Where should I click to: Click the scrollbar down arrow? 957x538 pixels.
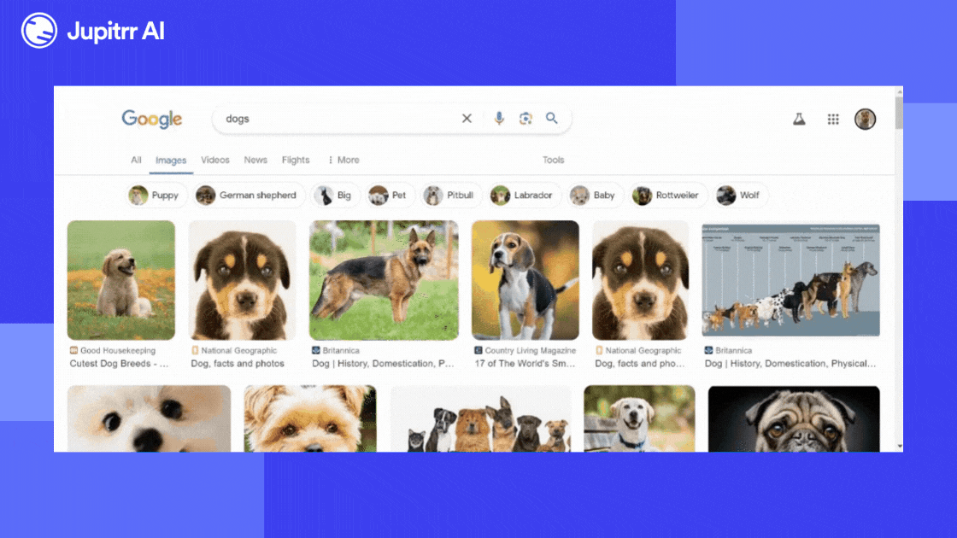coord(900,447)
